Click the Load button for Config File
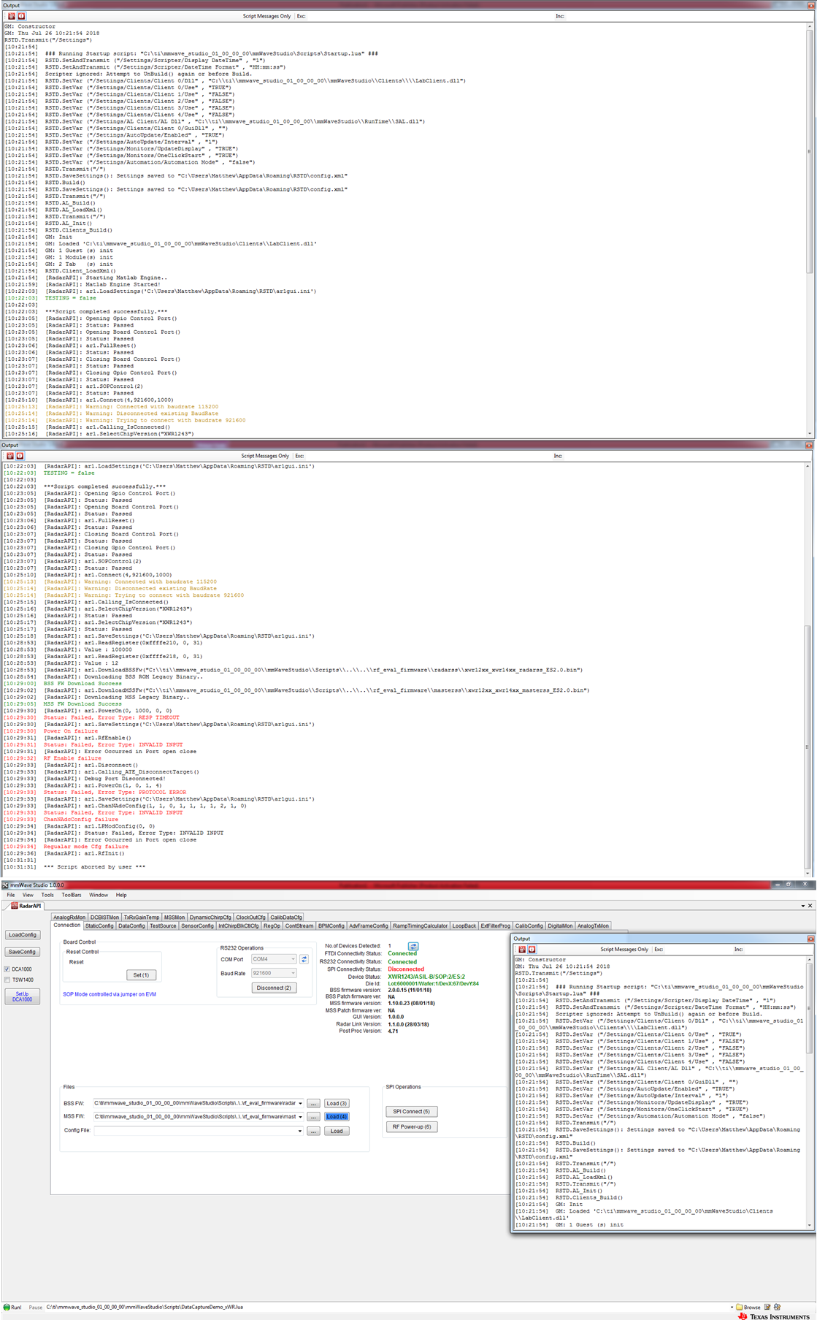The height and width of the screenshot is (1320, 817). pos(337,1131)
